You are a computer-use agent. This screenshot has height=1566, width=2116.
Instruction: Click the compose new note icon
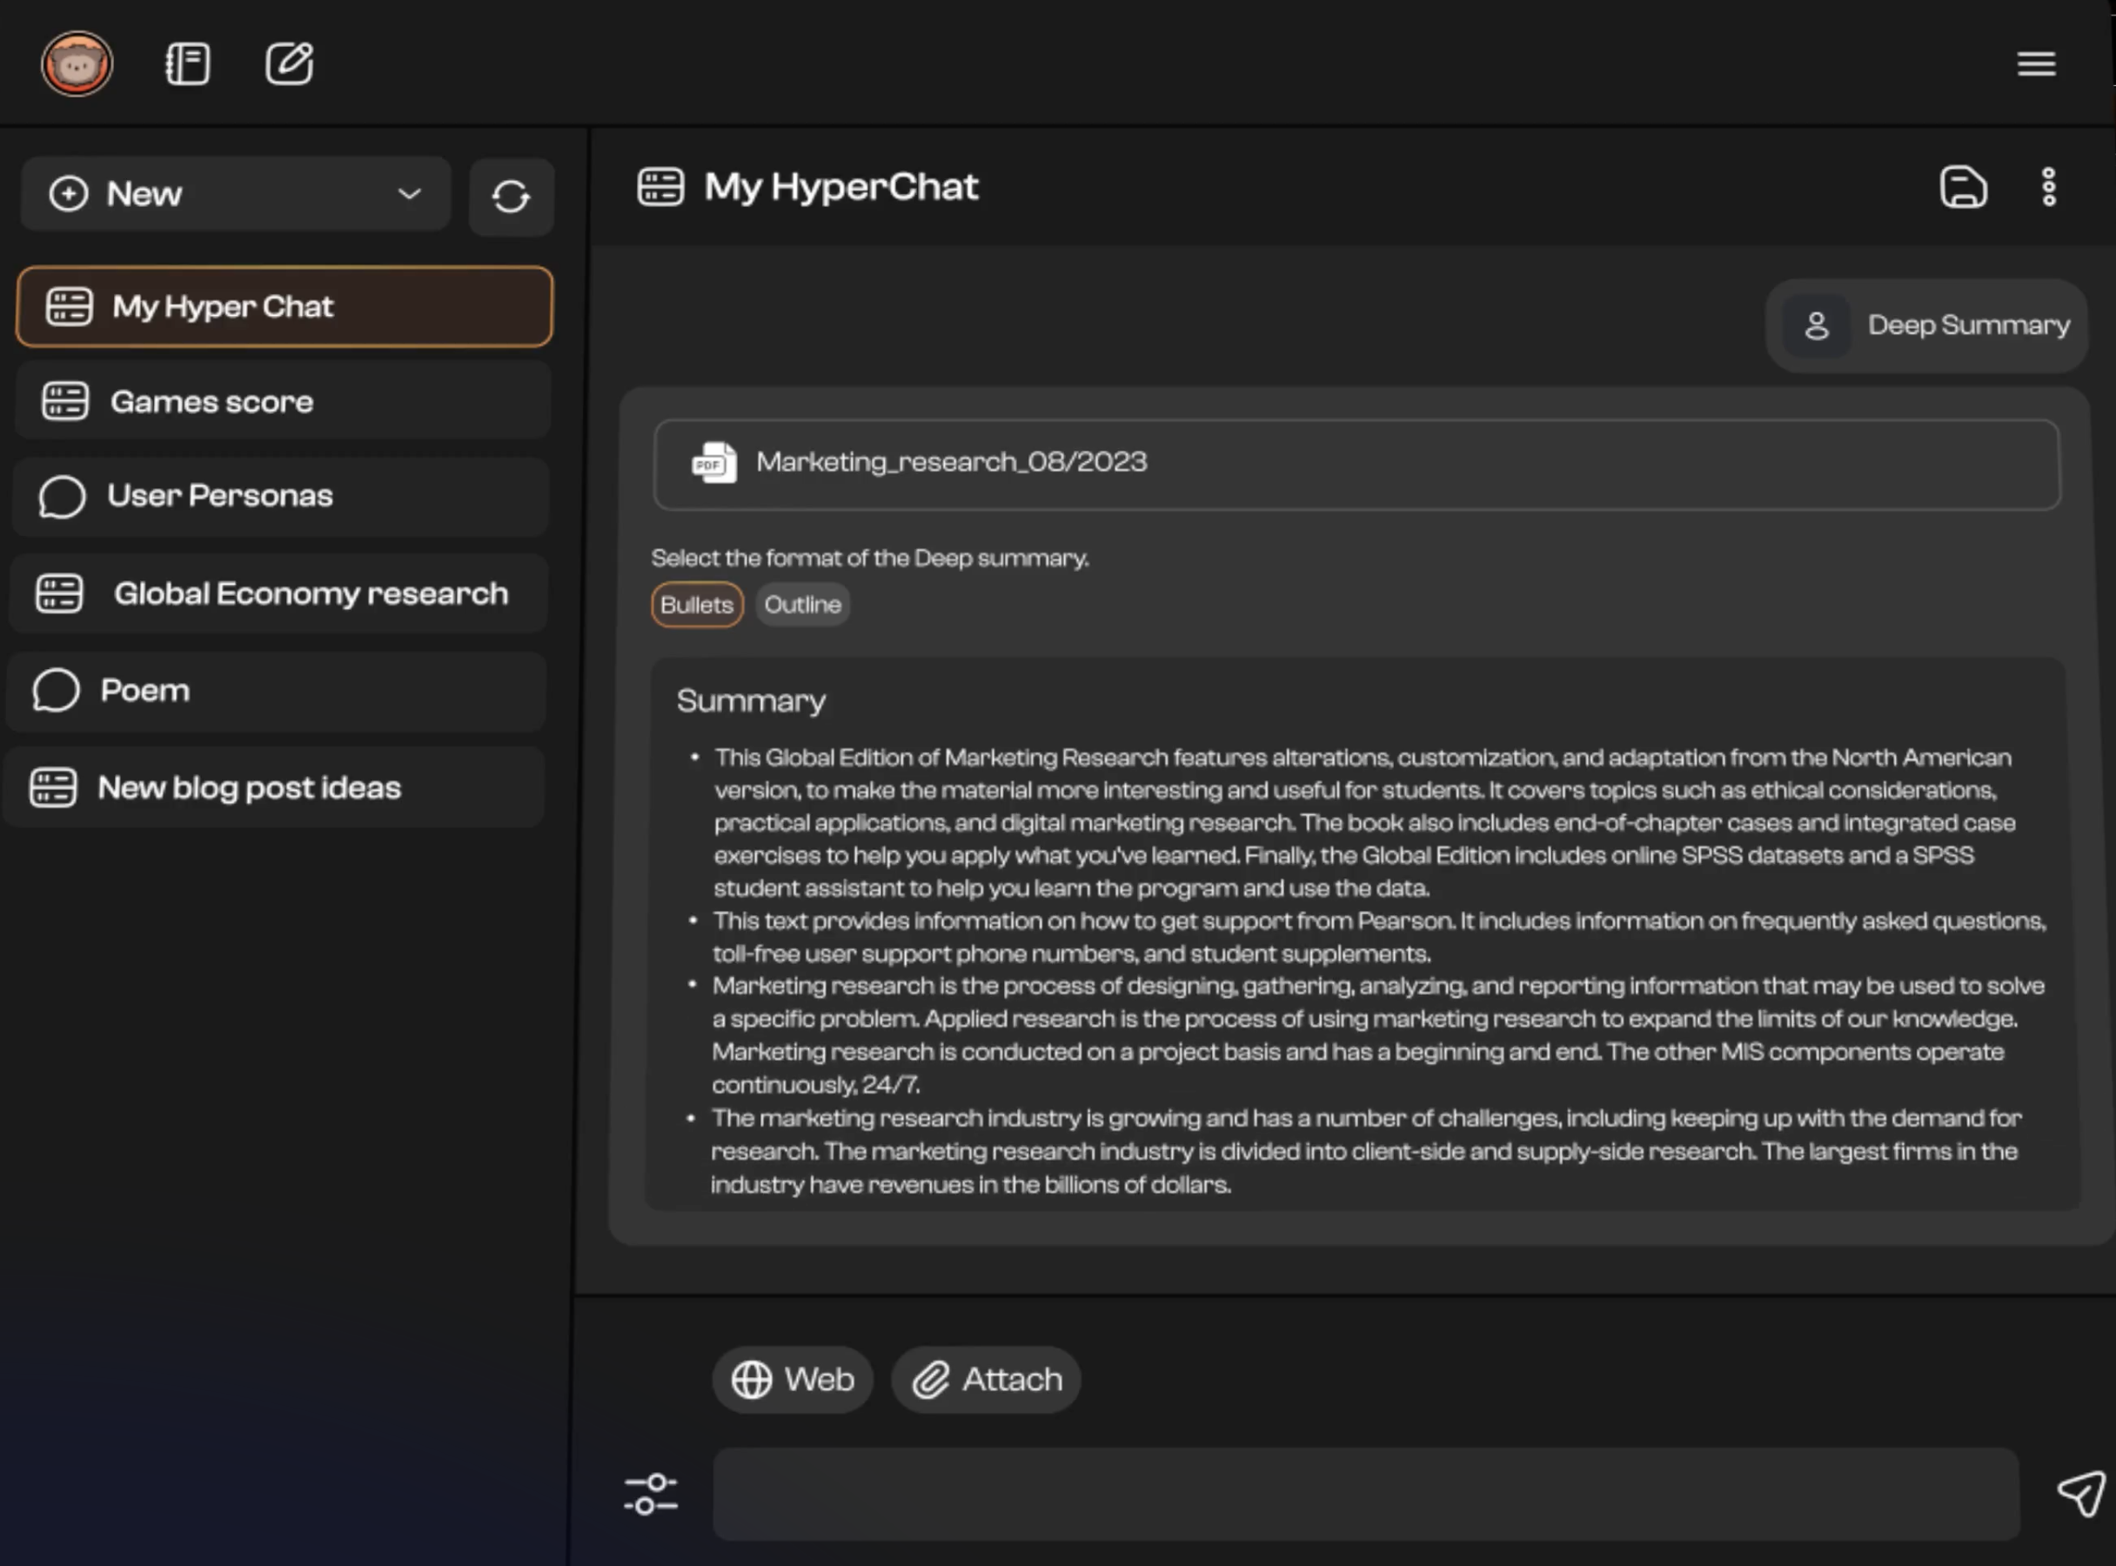pos(289,64)
